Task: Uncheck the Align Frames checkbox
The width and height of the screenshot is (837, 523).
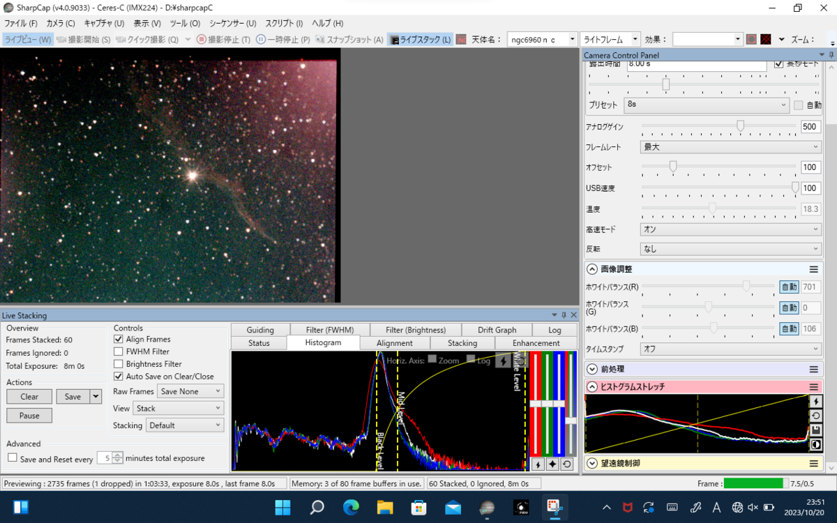Action: 119,339
